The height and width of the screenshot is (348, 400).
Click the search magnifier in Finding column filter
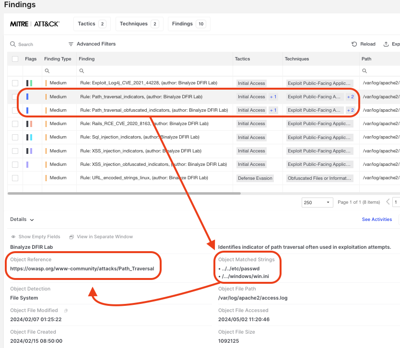(x=82, y=71)
